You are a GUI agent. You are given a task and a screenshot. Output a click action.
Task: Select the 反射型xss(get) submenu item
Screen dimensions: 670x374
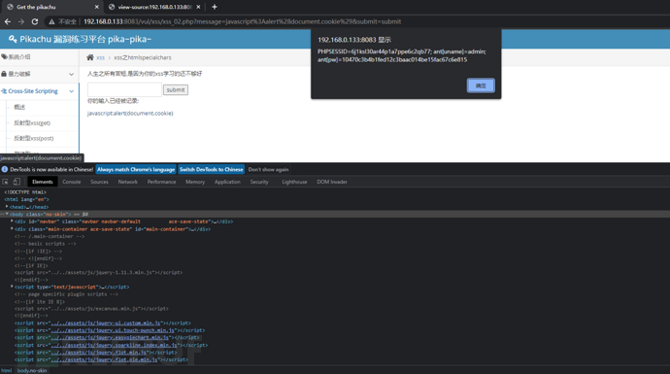click(x=32, y=123)
